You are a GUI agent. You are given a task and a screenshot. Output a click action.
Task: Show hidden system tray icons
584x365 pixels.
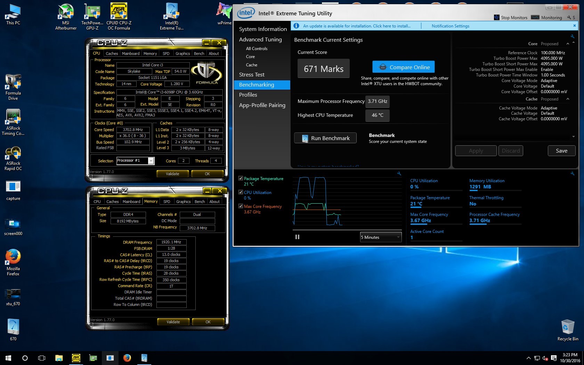(528, 358)
